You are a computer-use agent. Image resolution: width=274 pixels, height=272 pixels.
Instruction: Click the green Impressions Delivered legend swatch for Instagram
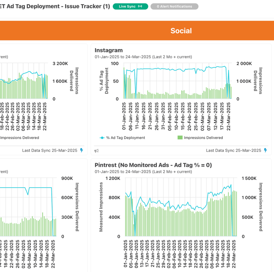pos(180,138)
